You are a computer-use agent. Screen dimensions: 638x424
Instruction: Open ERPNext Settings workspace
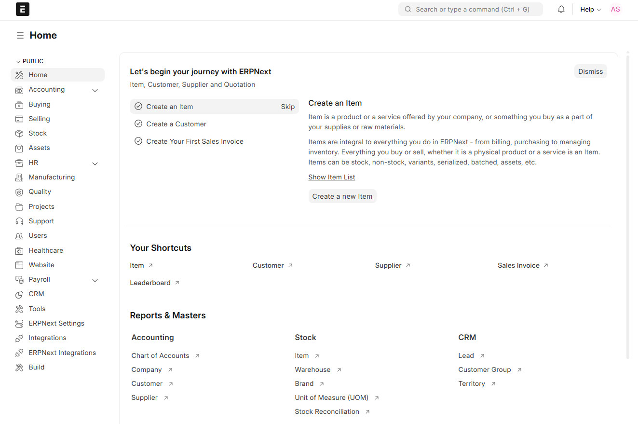pyautogui.click(x=57, y=323)
